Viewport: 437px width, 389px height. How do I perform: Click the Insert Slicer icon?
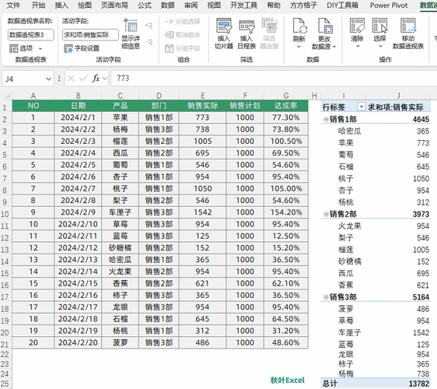(x=223, y=26)
